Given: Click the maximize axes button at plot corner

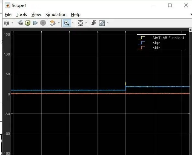Looking at the screenshot, I should click(191, 30).
